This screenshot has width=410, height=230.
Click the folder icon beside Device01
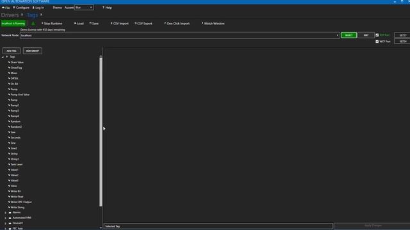(10, 223)
